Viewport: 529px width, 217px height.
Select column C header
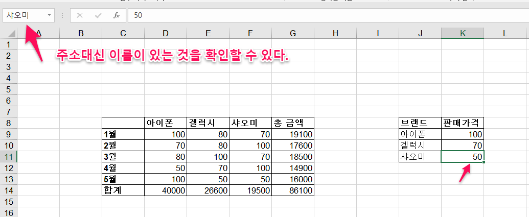pos(123,33)
